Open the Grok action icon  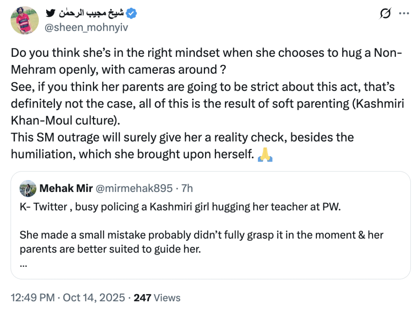[x=385, y=14]
